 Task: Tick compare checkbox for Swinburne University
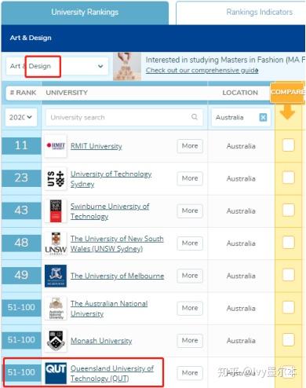(288, 210)
